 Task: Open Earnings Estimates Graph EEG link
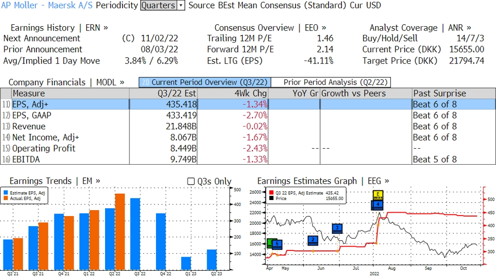click(x=323, y=181)
